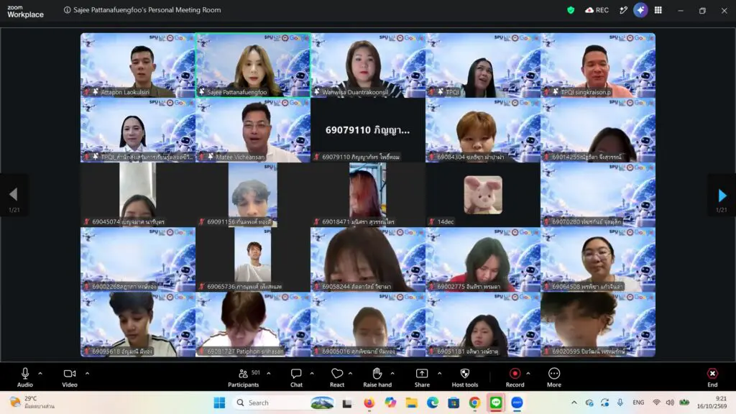The image size is (736, 414).
Task: Show meeting information icon beside room title
Action: [x=67, y=10]
